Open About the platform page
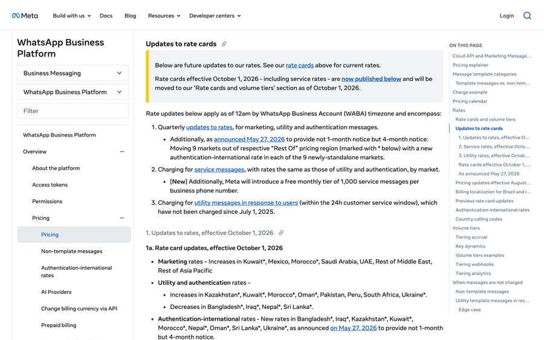 56,168
